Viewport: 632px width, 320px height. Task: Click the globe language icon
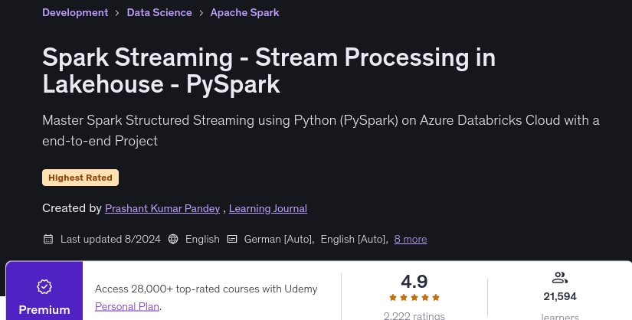pos(173,239)
